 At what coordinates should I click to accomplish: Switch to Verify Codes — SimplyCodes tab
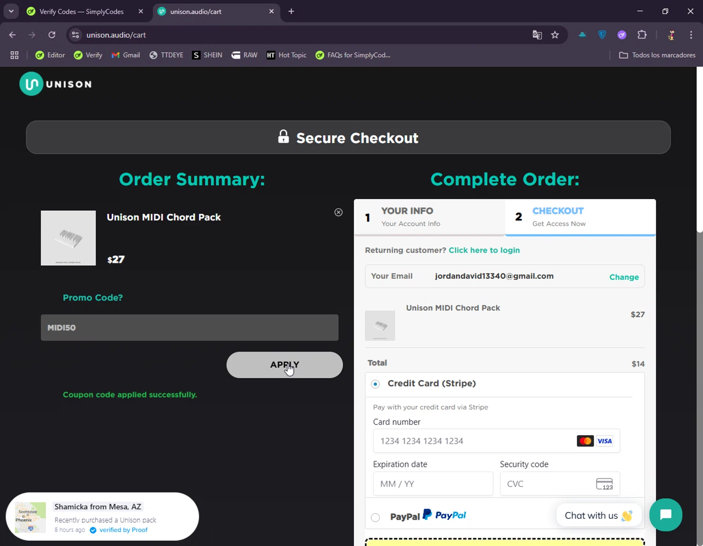click(x=82, y=11)
